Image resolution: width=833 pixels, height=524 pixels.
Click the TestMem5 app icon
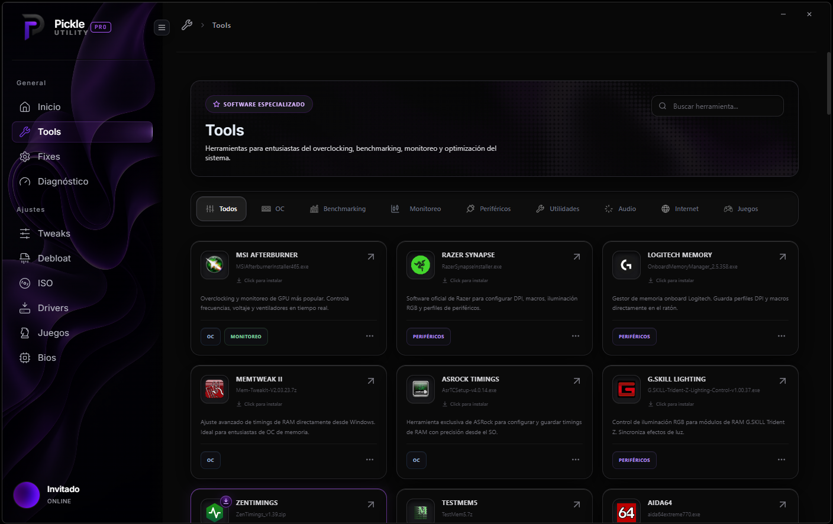[x=421, y=512]
